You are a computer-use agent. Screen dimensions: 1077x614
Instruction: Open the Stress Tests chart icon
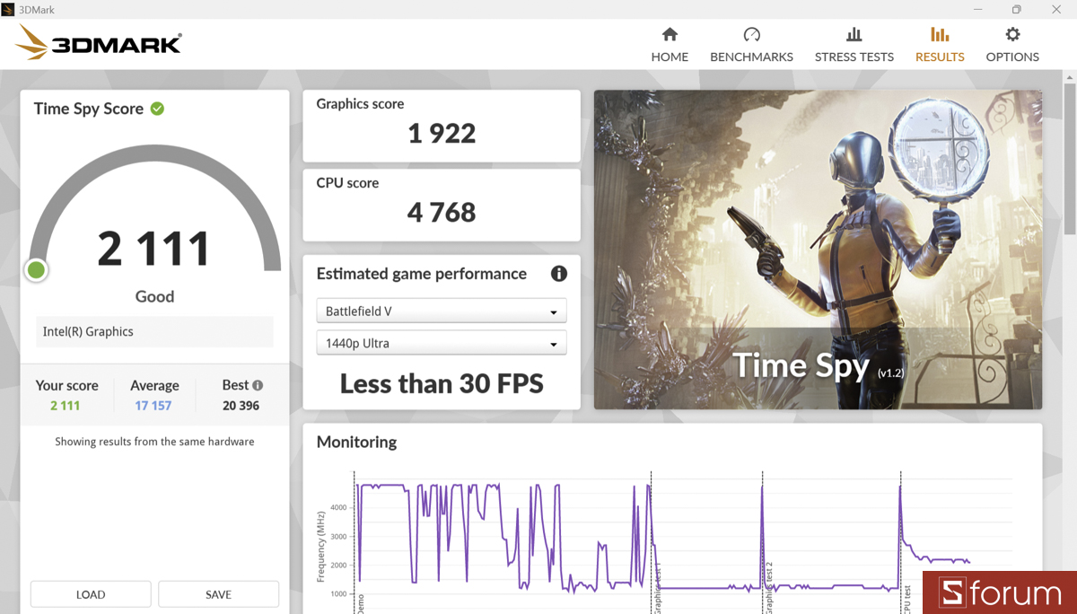[854, 35]
